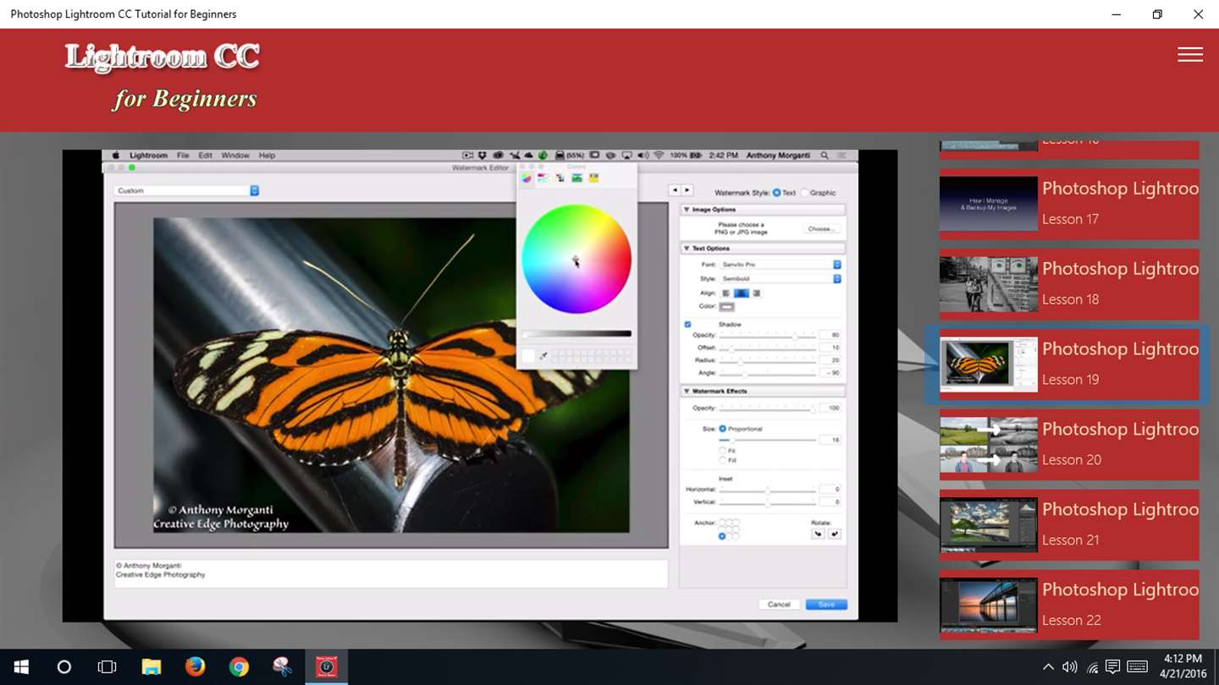Open the Custom preset dropdown
The image size is (1219, 685).
pos(186,191)
